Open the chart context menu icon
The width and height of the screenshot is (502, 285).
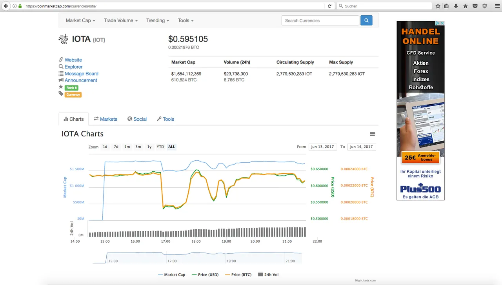tap(373, 134)
